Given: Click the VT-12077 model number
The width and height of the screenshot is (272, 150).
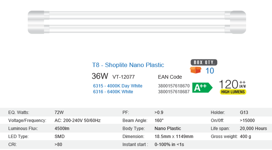Looking at the screenshot, I should click(124, 77).
